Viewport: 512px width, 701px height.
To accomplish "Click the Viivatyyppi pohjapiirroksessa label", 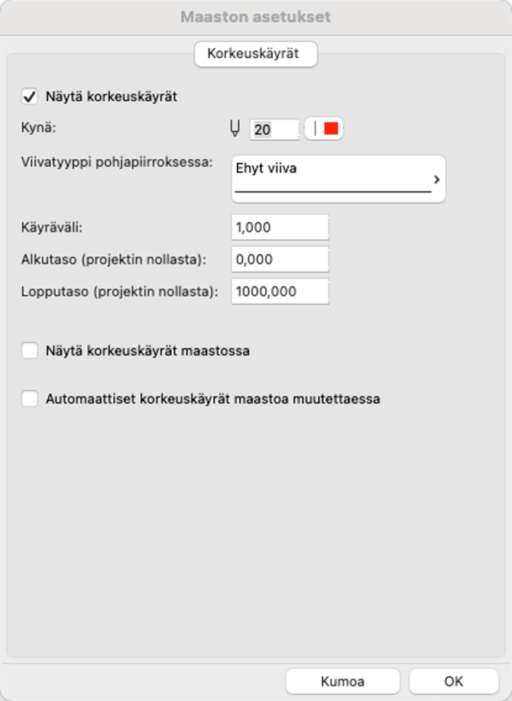I will (116, 164).
